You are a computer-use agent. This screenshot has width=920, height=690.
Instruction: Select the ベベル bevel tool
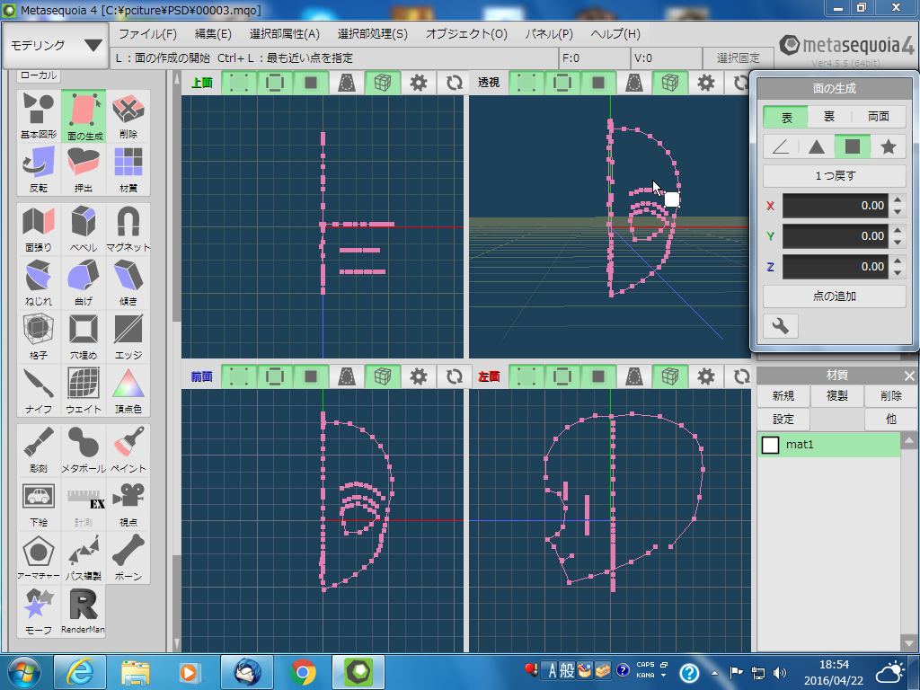[84, 229]
